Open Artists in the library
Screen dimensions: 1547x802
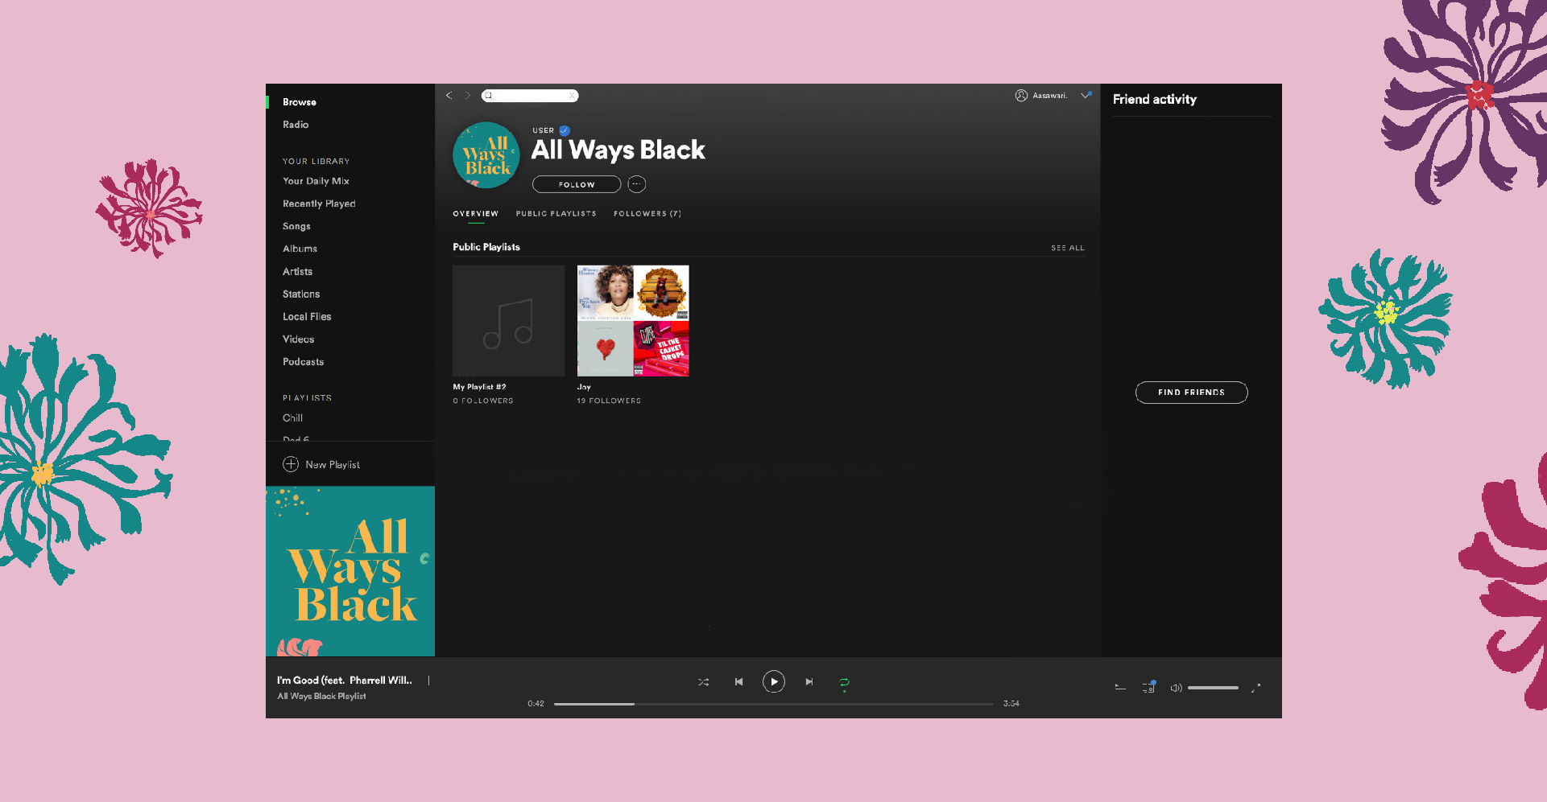click(297, 272)
